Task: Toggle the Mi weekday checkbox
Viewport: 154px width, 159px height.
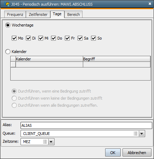Action: pyautogui.click(x=41, y=38)
